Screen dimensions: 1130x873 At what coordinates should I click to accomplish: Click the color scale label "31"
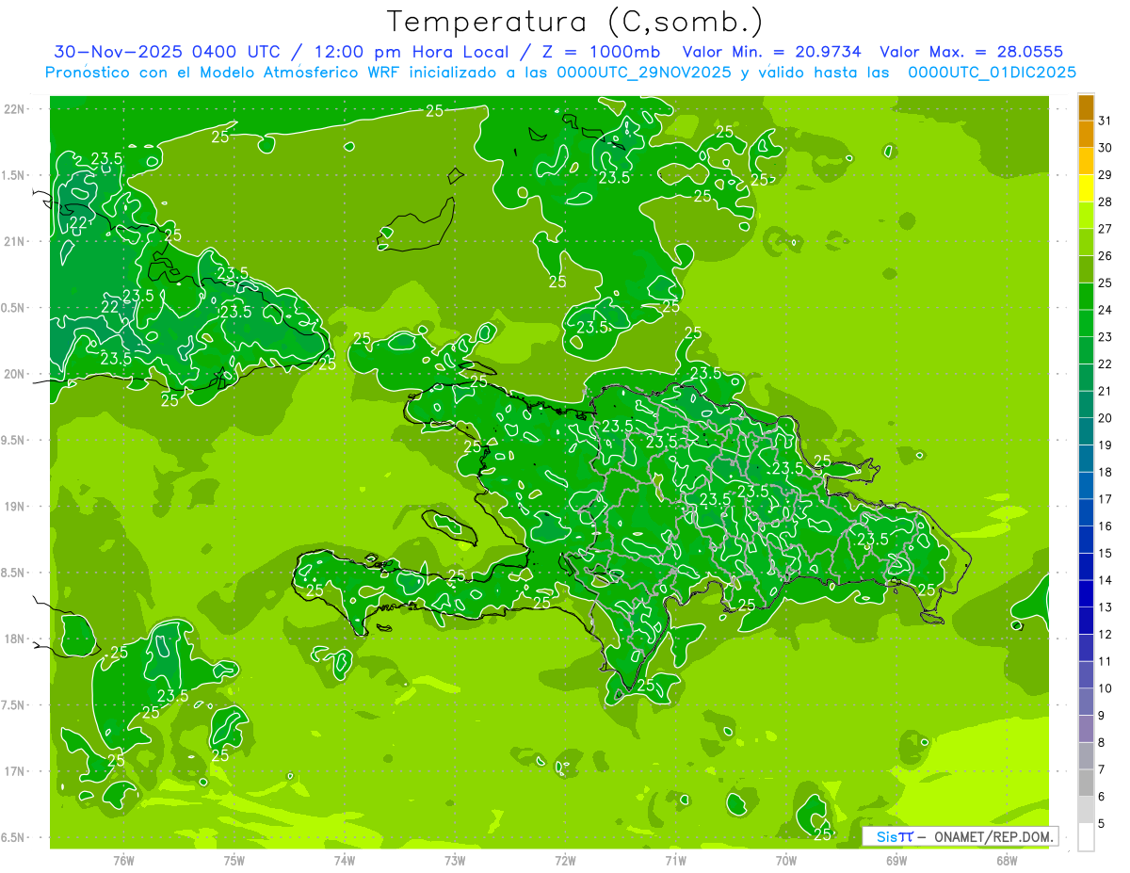[1105, 121]
